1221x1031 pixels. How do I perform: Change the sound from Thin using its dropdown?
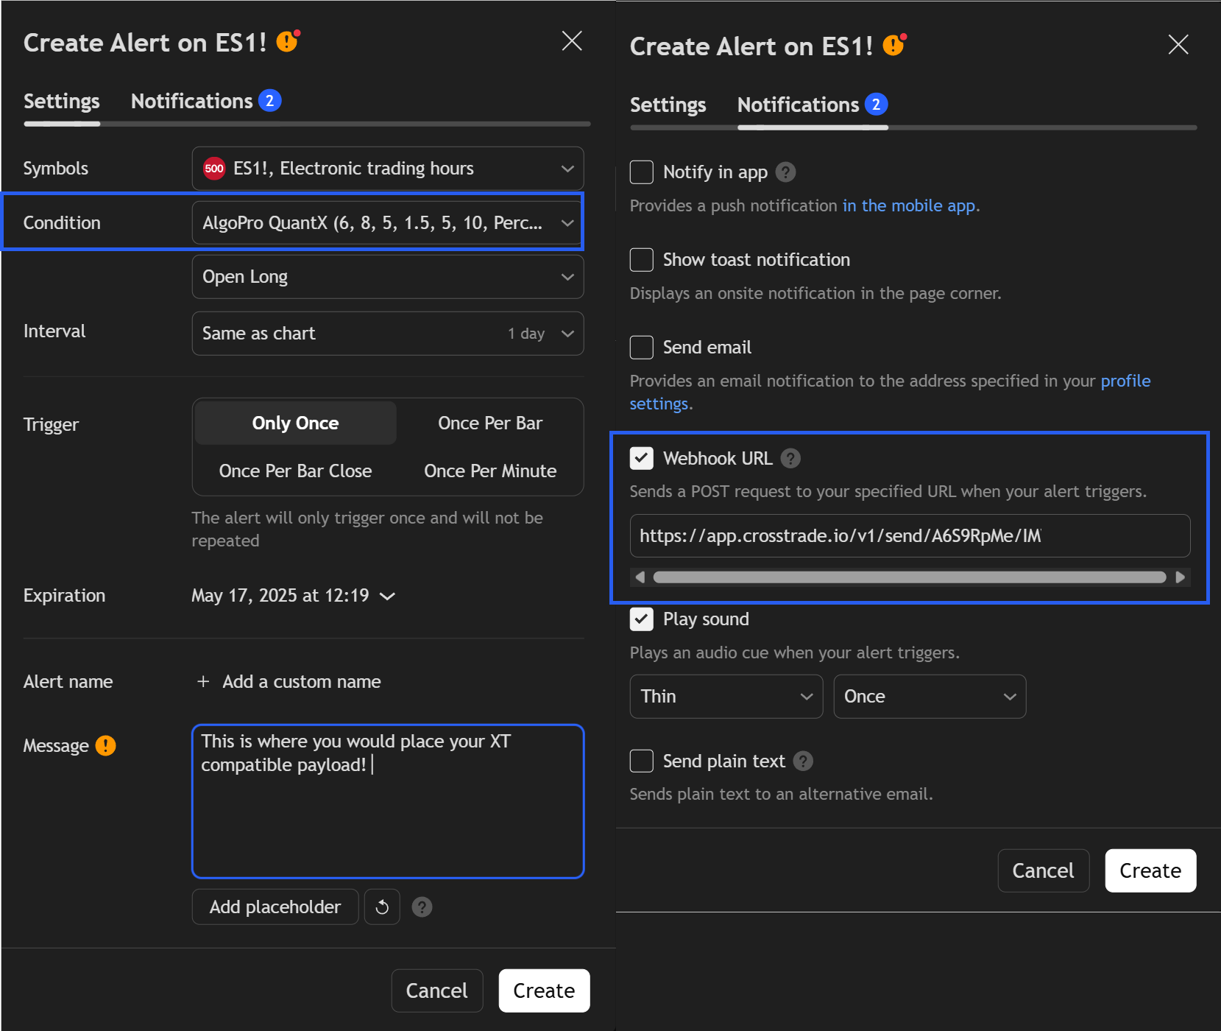726,696
